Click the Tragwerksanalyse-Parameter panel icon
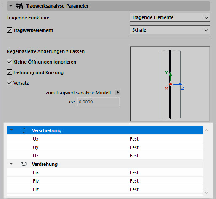This screenshot has width=216, height=199. 19,6
